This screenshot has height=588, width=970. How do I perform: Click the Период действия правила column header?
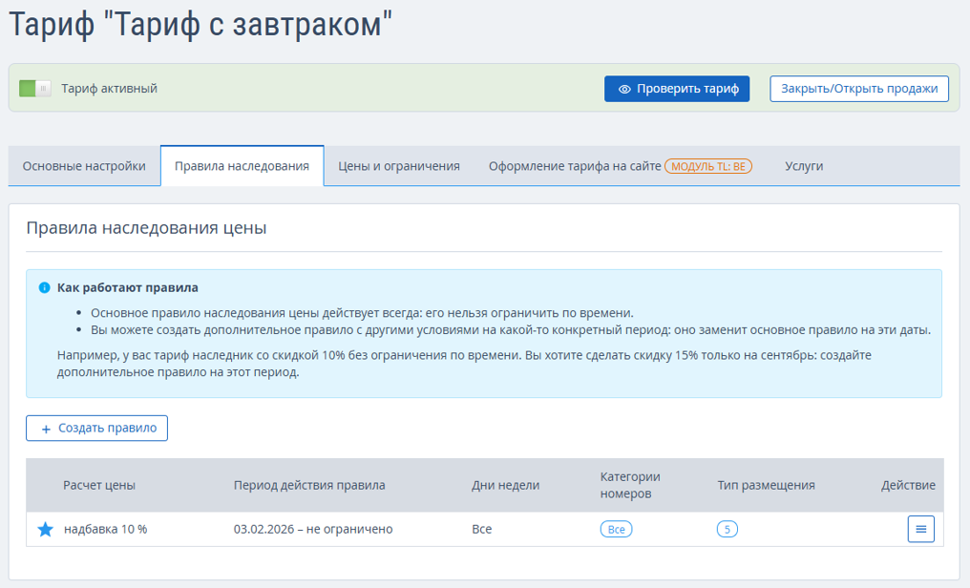click(x=309, y=485)
